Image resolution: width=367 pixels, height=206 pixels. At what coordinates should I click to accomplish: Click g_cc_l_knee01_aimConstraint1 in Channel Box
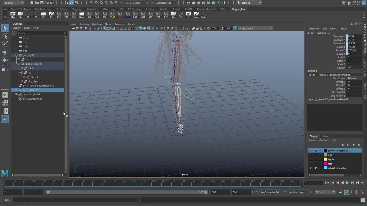(x=329, y=99)
